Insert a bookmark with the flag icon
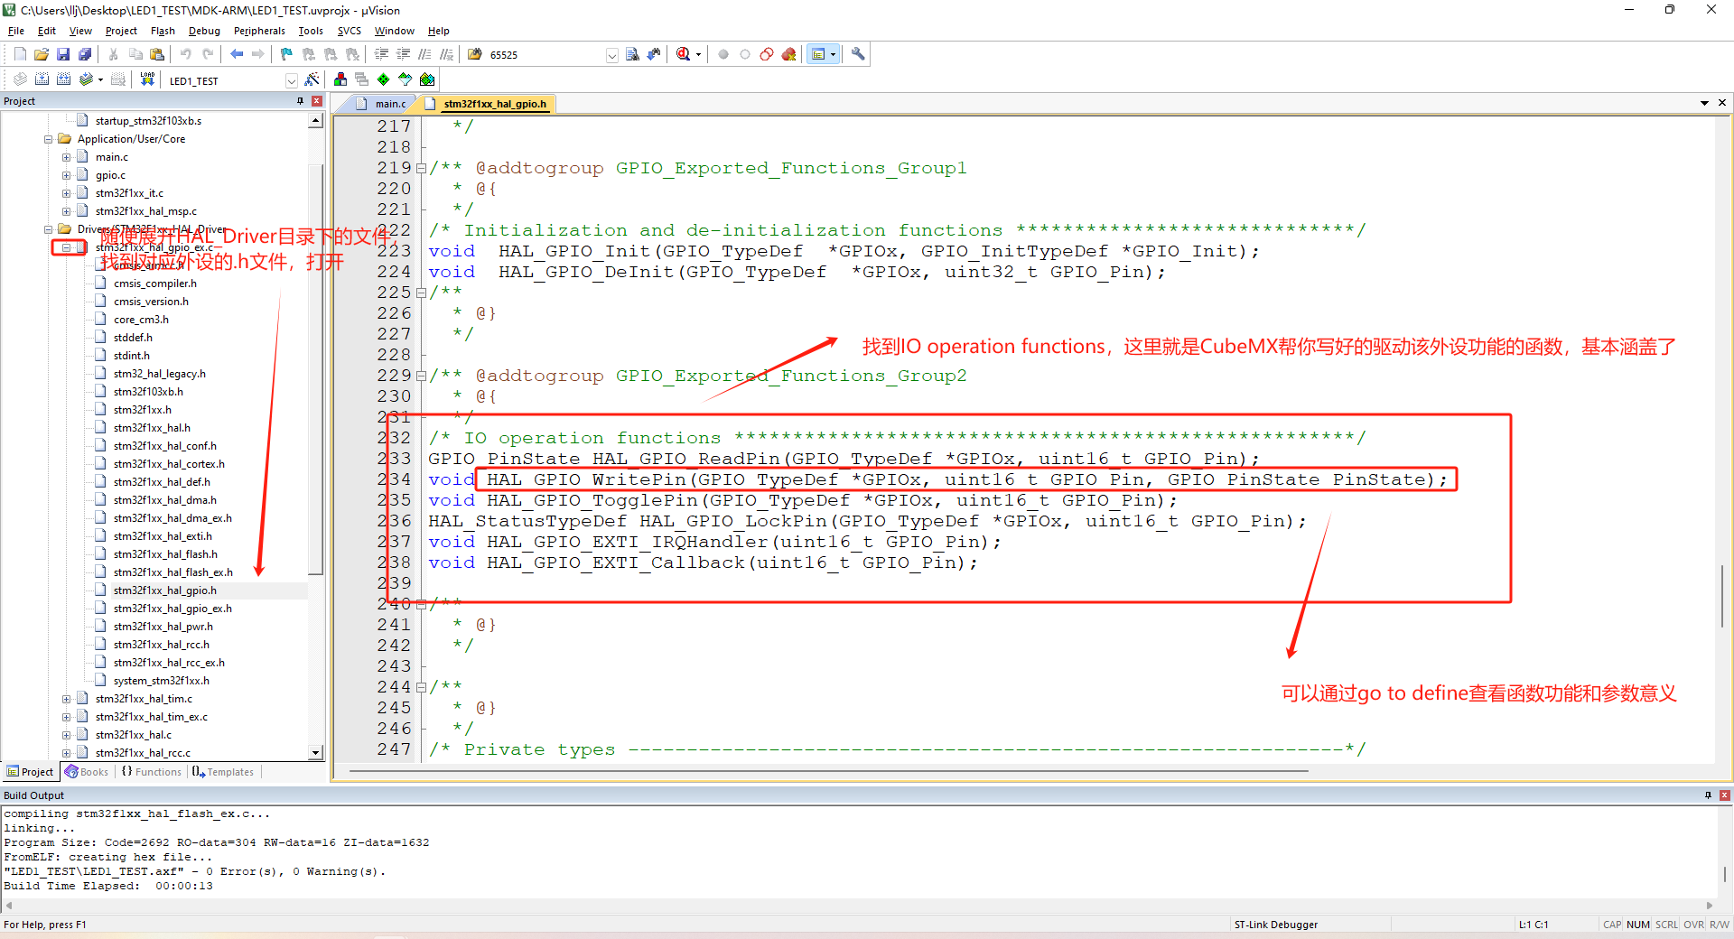Screen dimensions: 1734x939 (286, 54)
